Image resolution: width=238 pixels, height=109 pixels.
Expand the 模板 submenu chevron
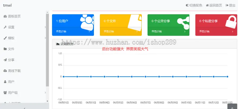tap(45, 38)
